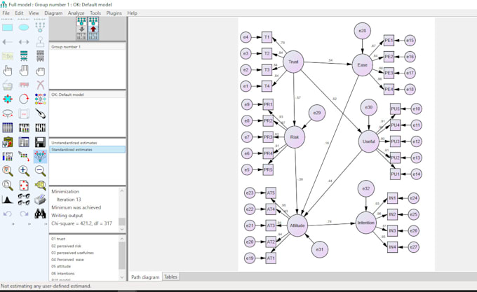Open the File menu

[x=6, y=13]
